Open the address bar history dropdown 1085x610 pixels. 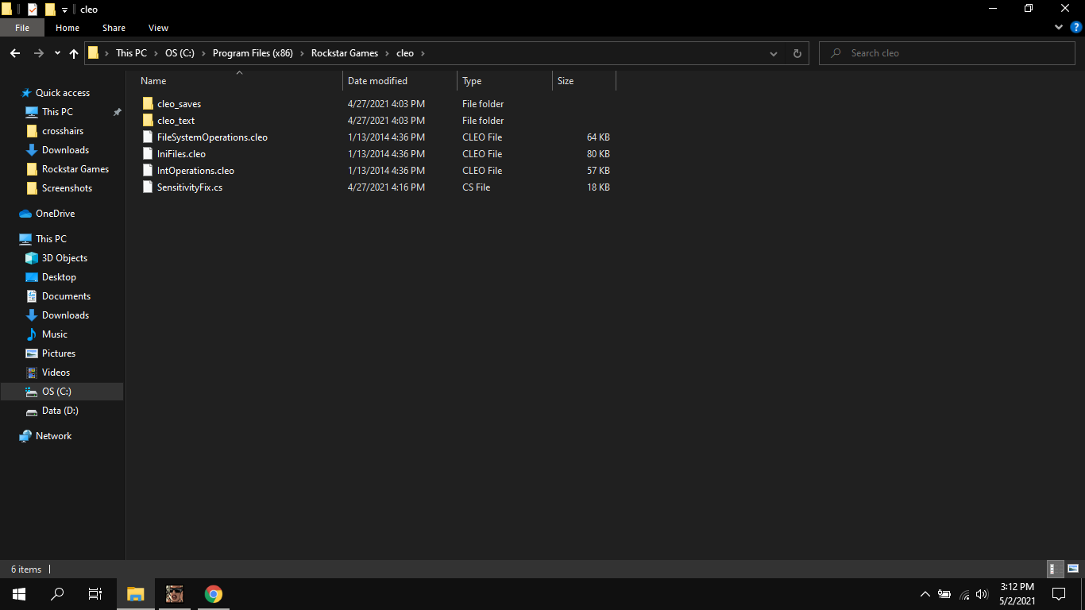pos(774,53)
